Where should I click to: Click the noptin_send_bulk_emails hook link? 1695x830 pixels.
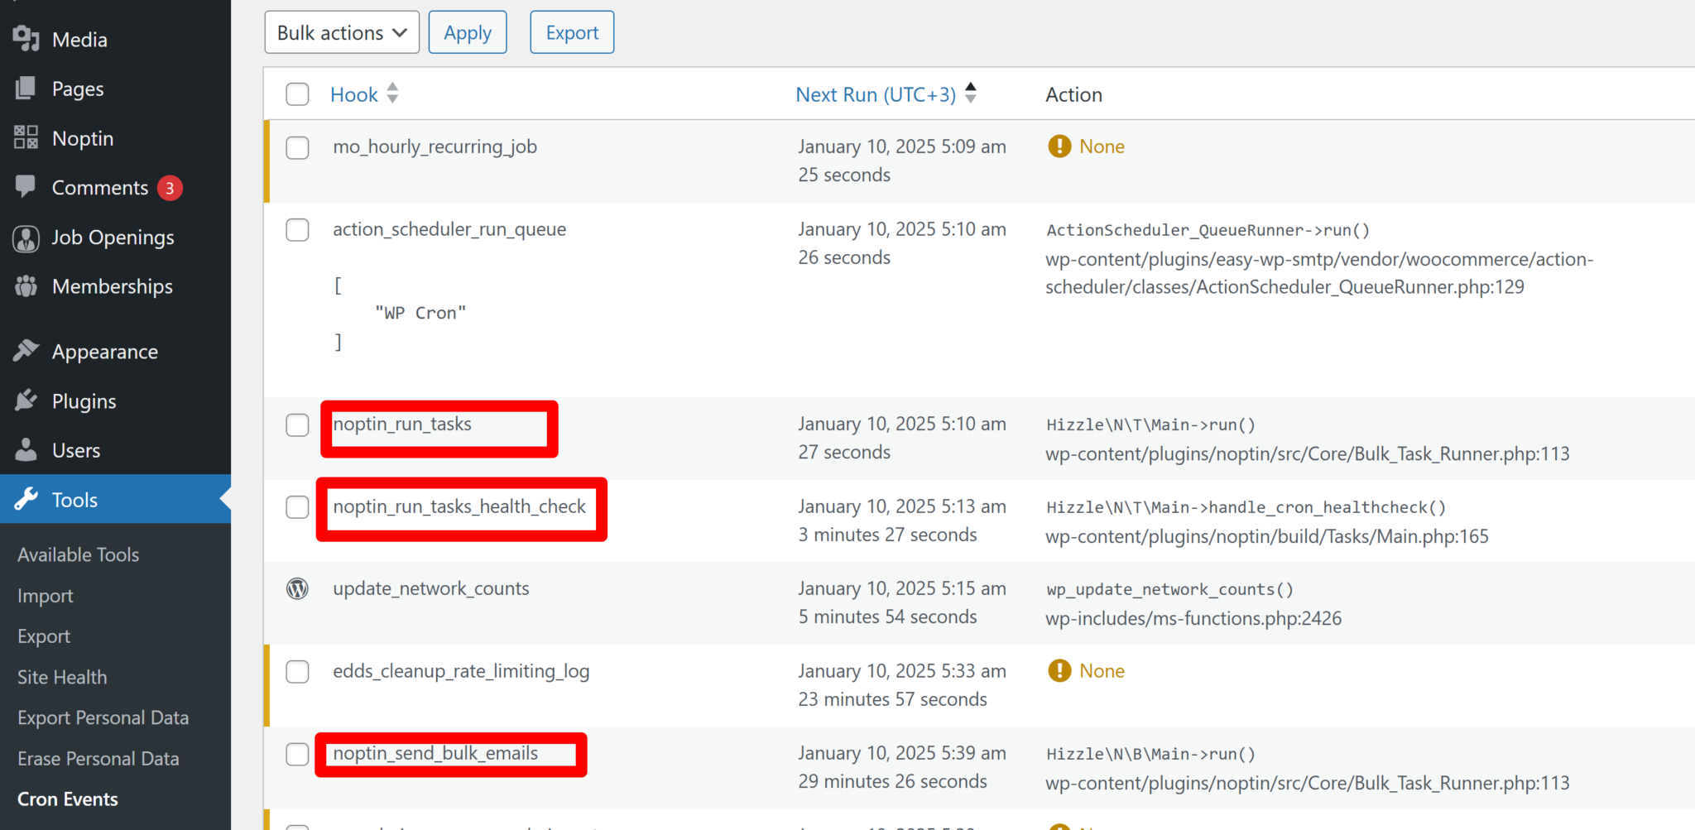click(435, 753)
